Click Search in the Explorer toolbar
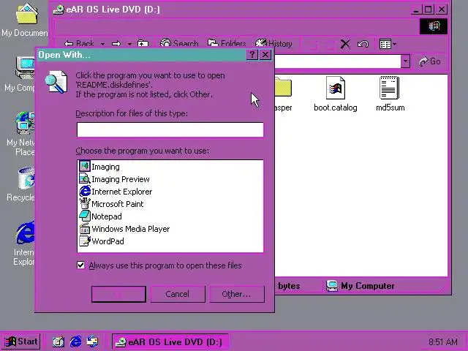This screenshot has height=351, width=468. point(179,44)
